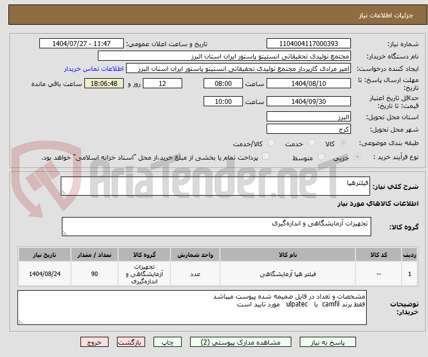The height and width of the screenshot is (357, 428).
Task: Click the unit cell 'عدد'
Action: click(x=195, y=274)
